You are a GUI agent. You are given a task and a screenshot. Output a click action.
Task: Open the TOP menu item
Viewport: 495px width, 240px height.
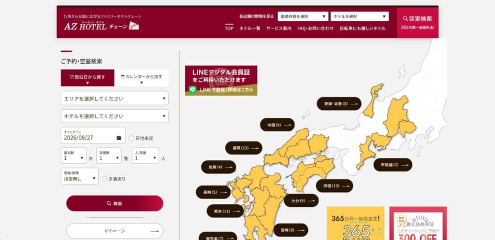[229, 28]
